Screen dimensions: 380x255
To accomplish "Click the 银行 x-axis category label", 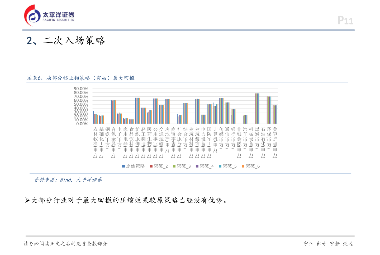I will pos(233,138).
